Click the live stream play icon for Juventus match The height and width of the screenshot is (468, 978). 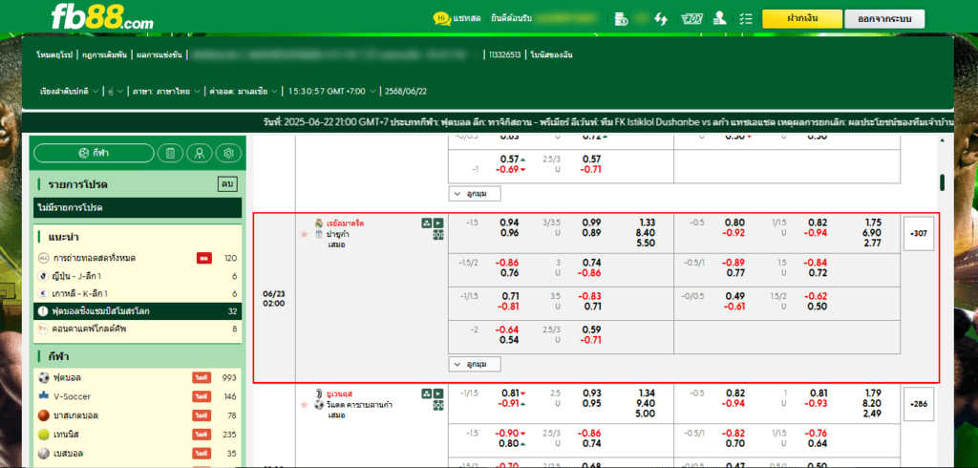(438, 394)
